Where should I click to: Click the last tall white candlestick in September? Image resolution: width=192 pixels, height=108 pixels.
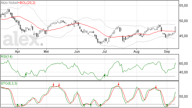tap(175, 30)
